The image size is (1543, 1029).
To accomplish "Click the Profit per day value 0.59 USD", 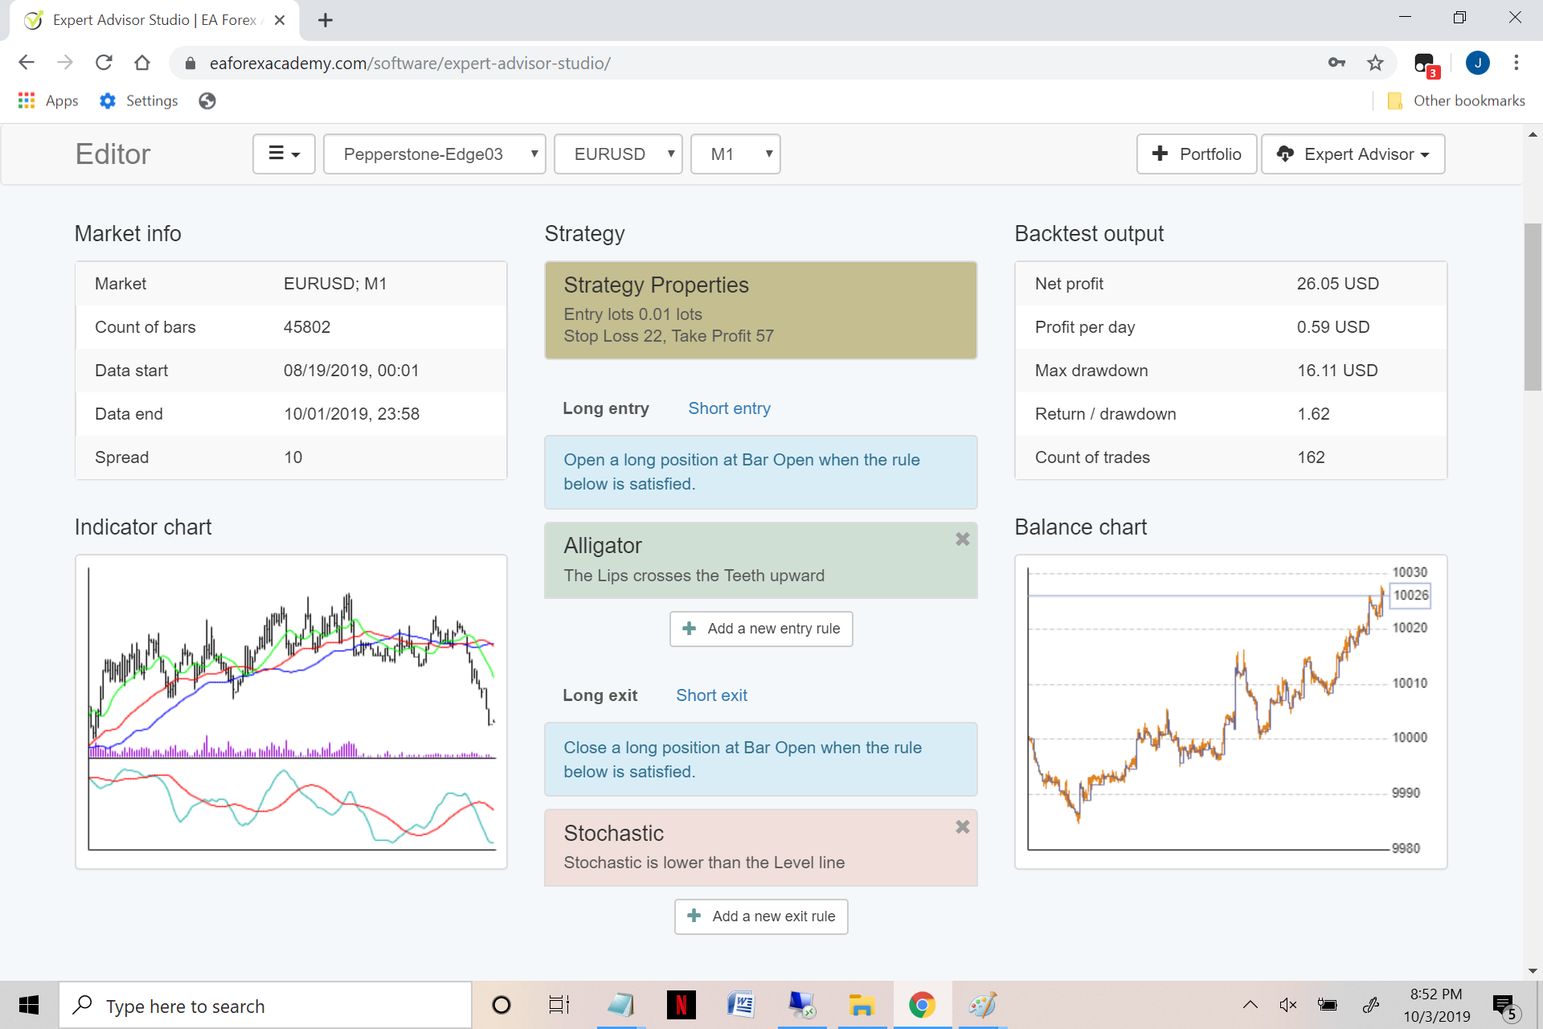I will coord(1332,327).
